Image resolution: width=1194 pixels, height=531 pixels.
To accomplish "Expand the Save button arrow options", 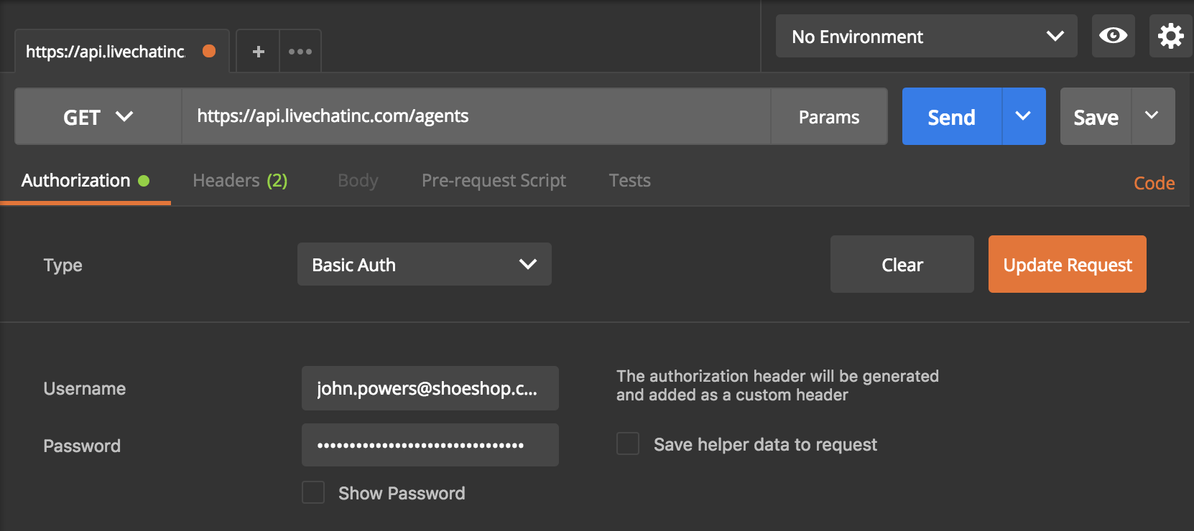I will (1152, 116).
